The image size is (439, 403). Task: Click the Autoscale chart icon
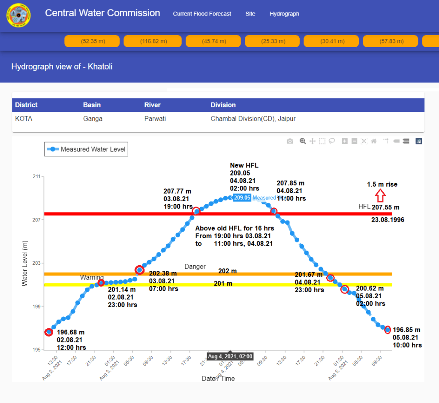click(364, 141)
